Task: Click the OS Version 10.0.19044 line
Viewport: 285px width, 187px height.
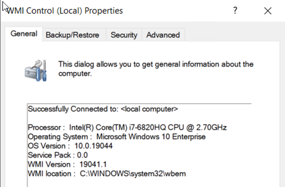Action: 70,146
